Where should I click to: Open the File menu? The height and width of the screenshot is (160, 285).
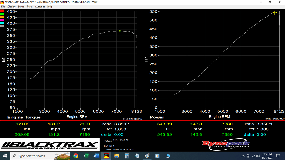point(3,7)
